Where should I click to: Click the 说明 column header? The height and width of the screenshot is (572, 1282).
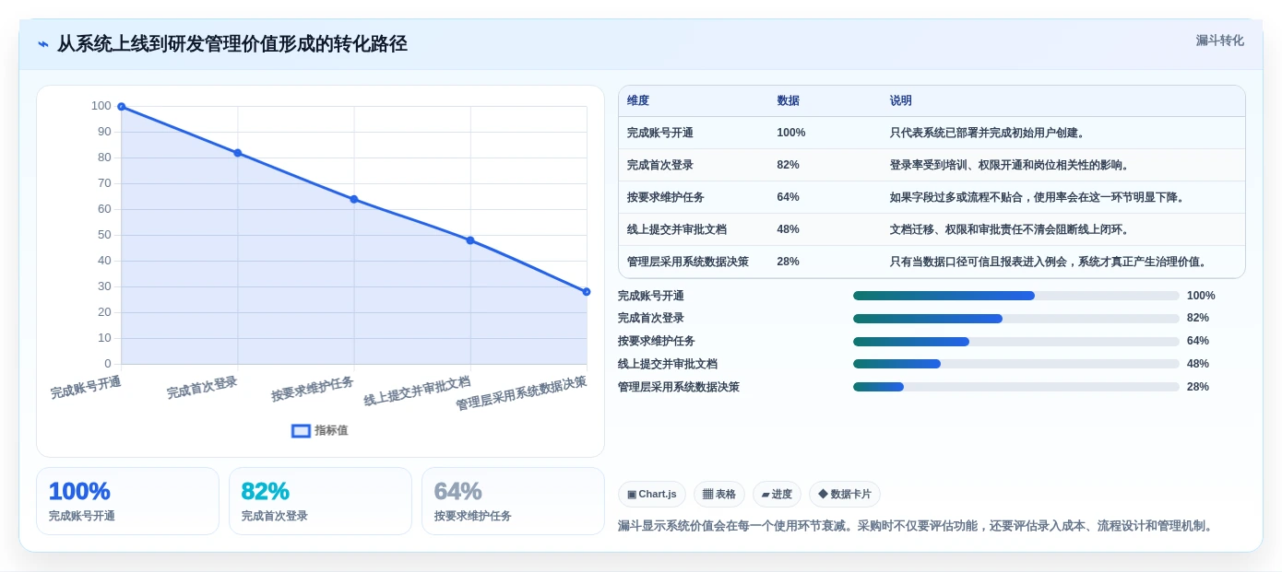[x=901, y=100]
